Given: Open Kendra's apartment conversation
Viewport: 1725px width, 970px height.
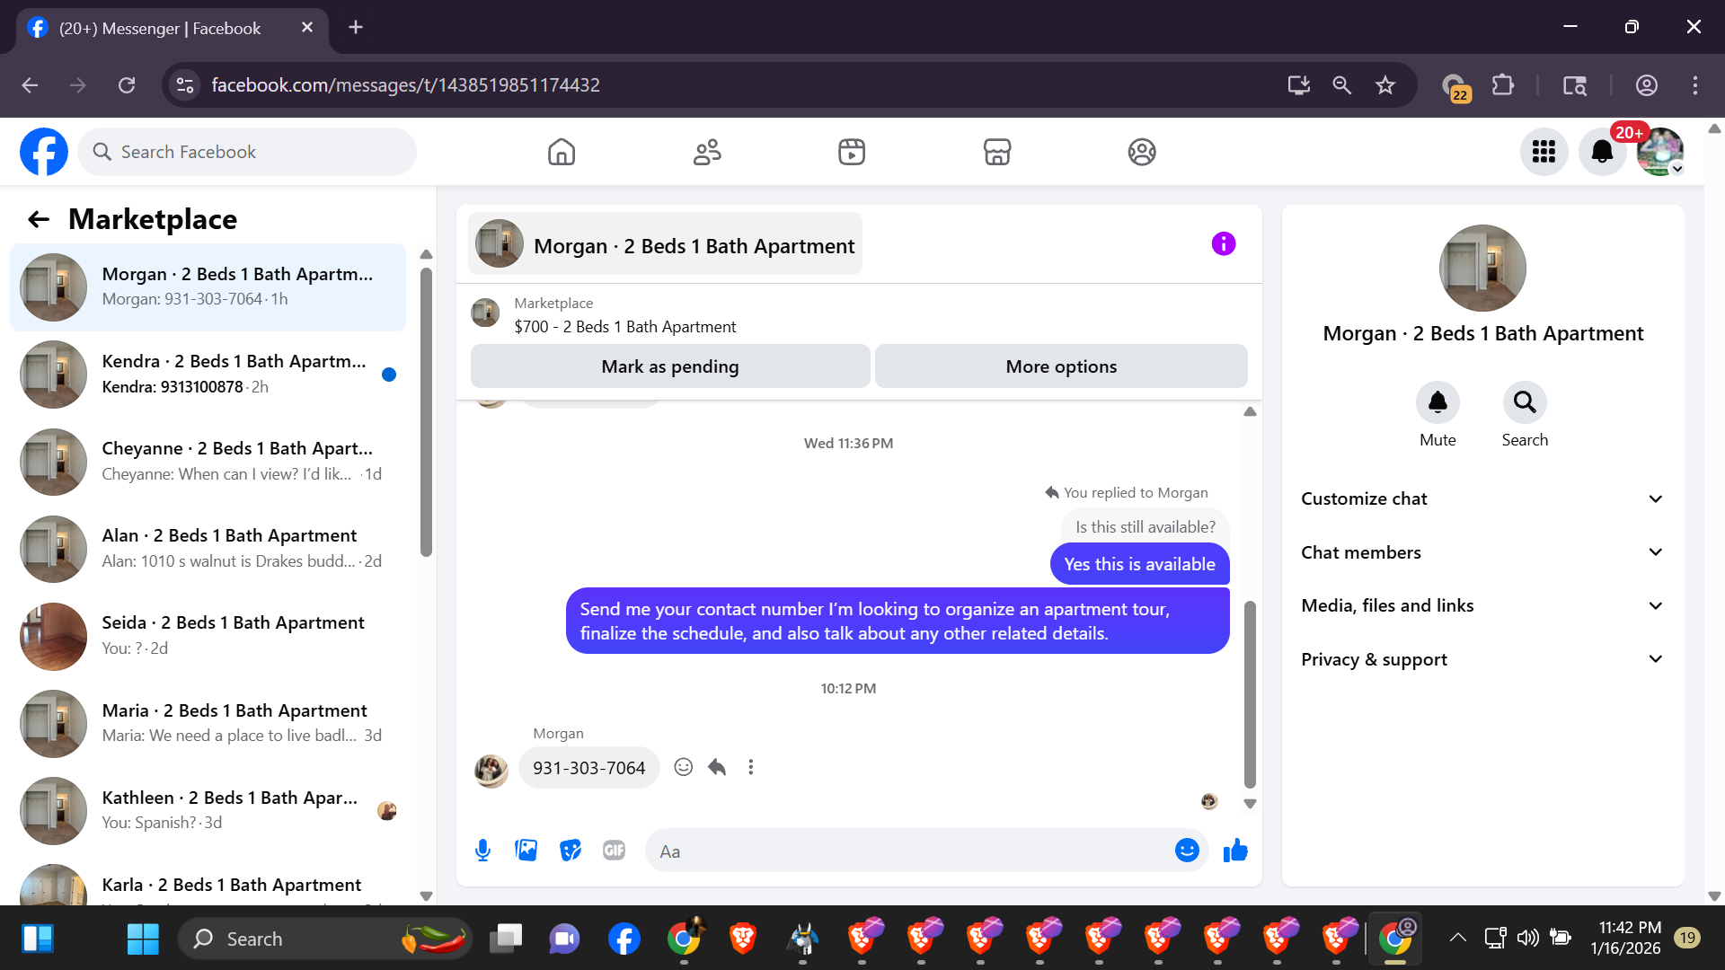Looking at the screenshot, I should 208,374.
